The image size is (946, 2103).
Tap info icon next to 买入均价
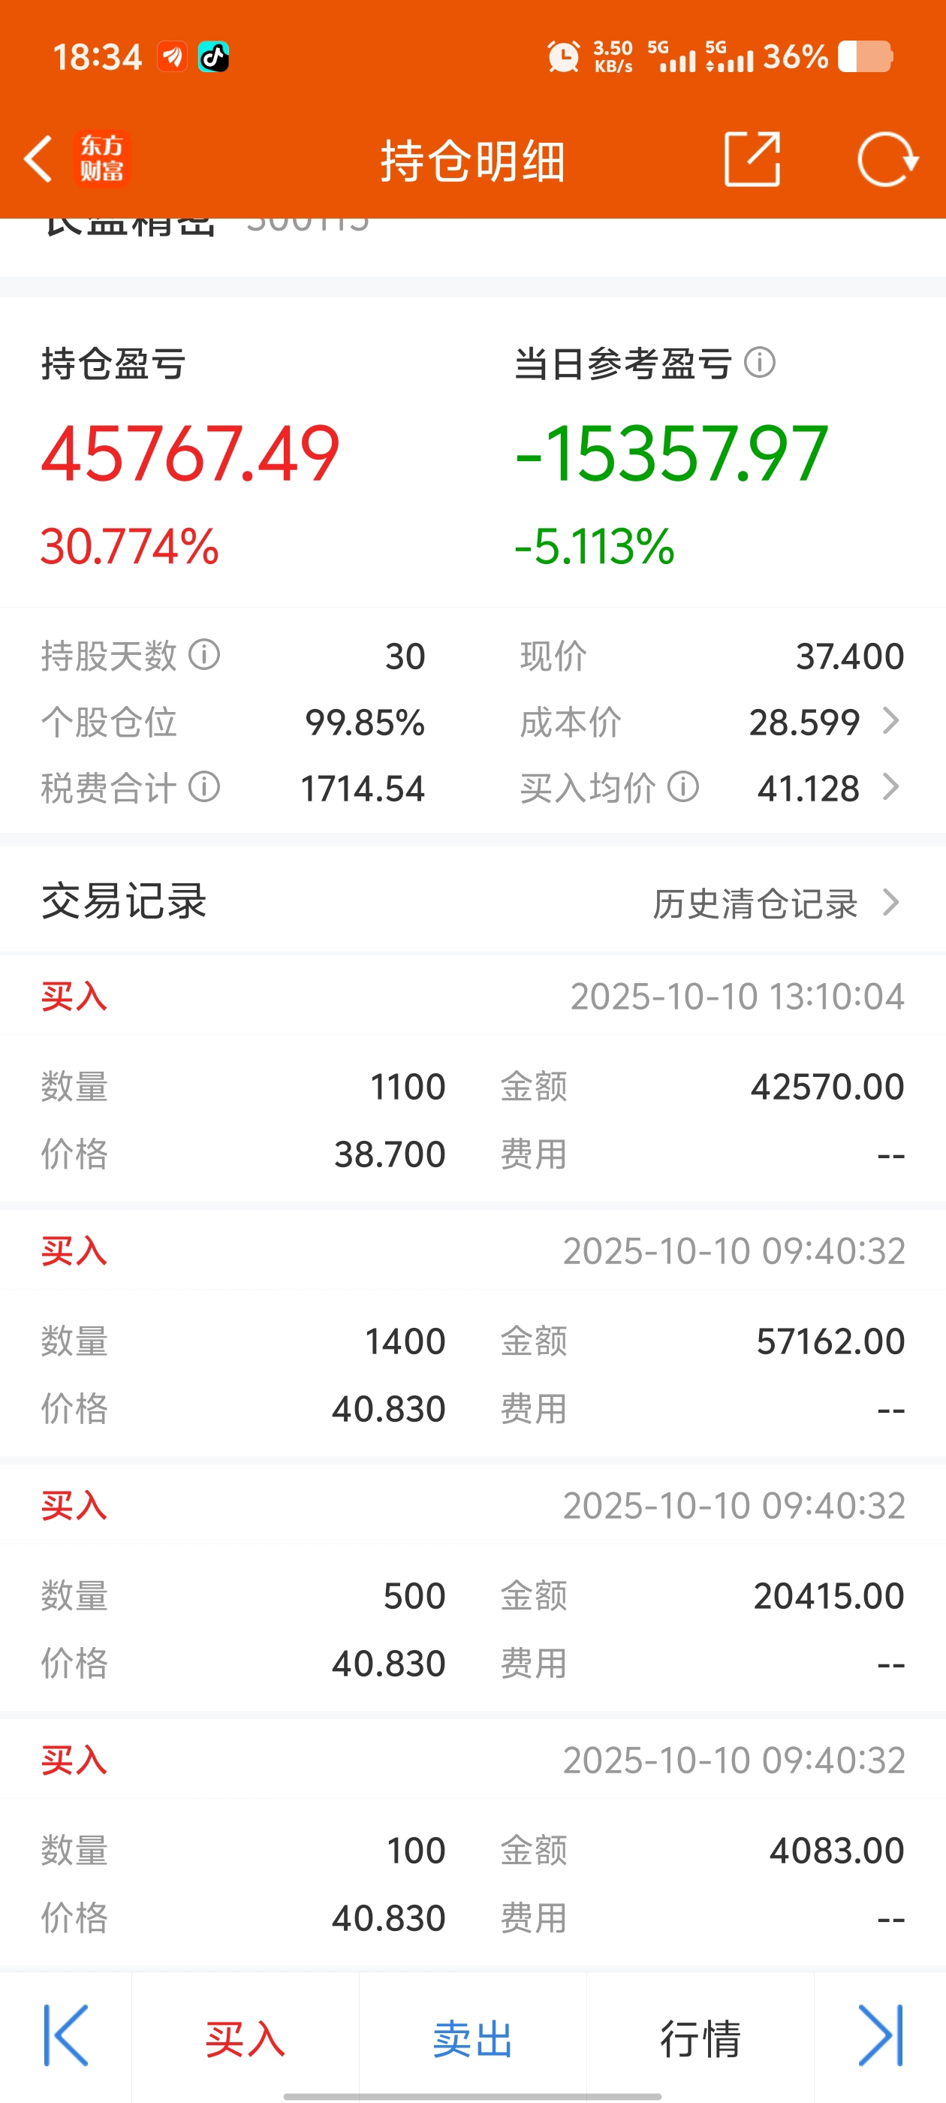[x=683, y=788]
